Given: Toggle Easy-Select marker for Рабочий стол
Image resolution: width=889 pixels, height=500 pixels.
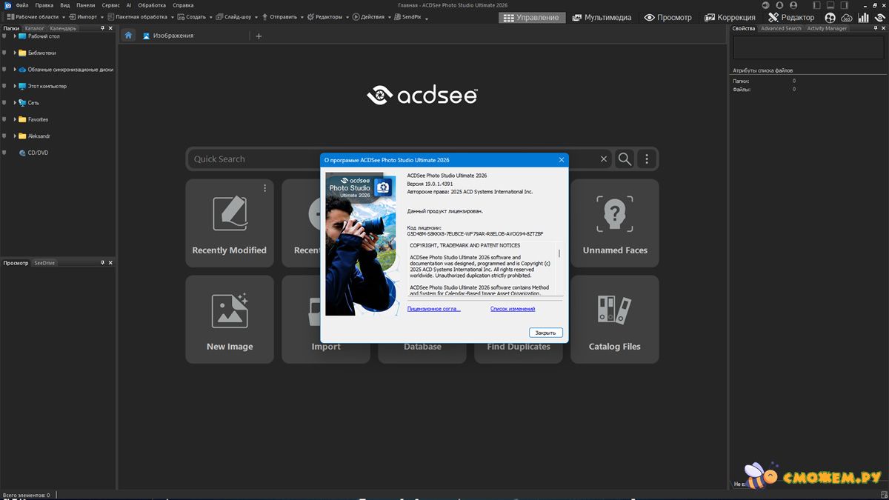Looking at the screenshot, I should tap(4, 36).
